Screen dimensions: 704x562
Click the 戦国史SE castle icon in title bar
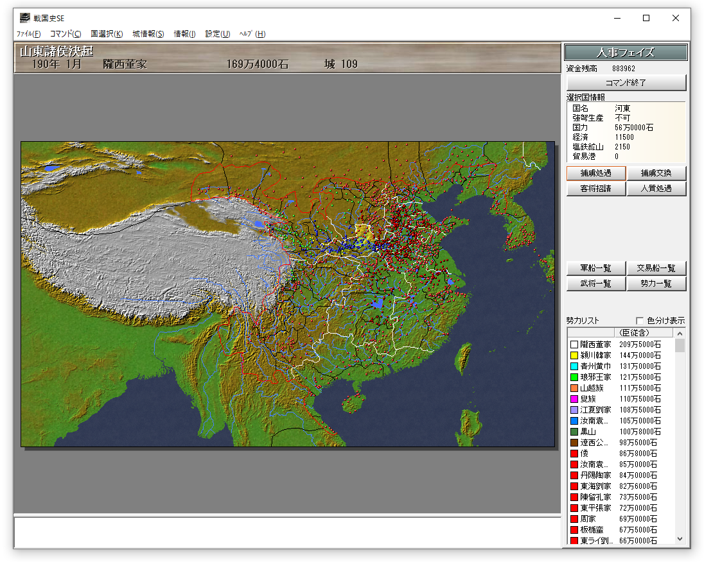[x=25, y=18]
